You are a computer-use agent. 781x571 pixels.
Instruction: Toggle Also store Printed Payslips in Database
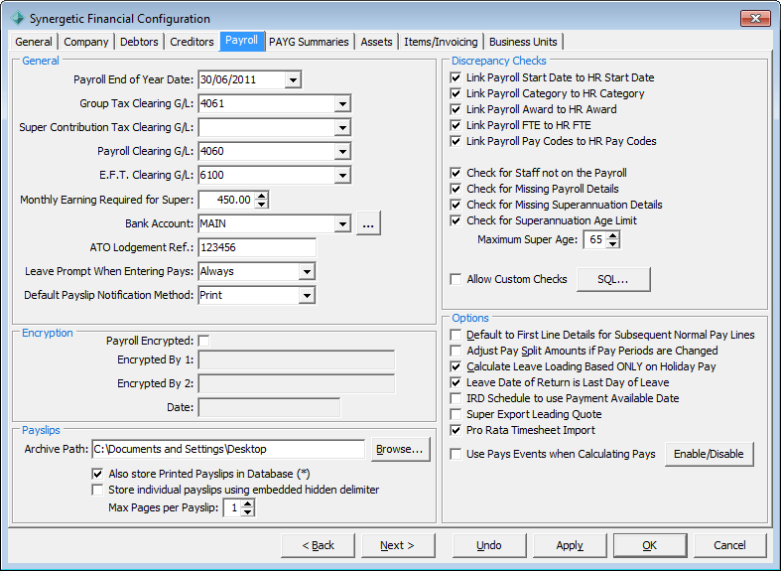(x=97, y=474)
